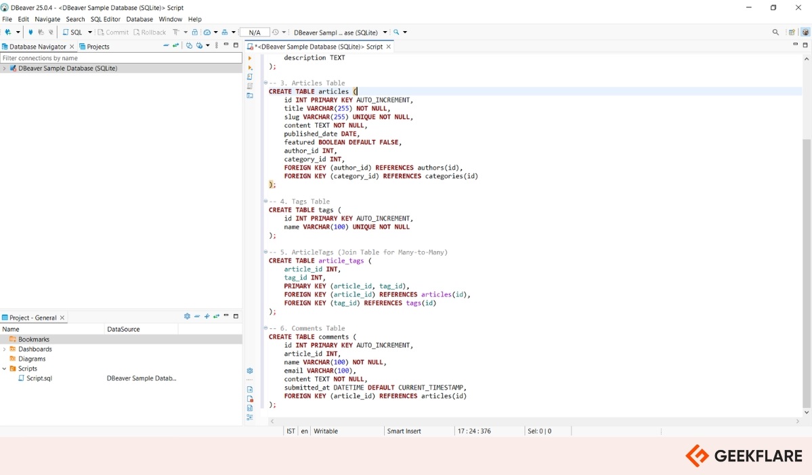The height and width of the screenshot is (475, 812).
Task: Click the create new item icon in Project panel
Action: [207, 316]
